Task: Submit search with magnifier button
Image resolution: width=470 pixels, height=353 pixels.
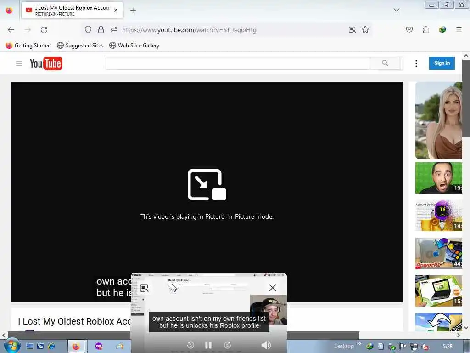Action: coord(385,63)
